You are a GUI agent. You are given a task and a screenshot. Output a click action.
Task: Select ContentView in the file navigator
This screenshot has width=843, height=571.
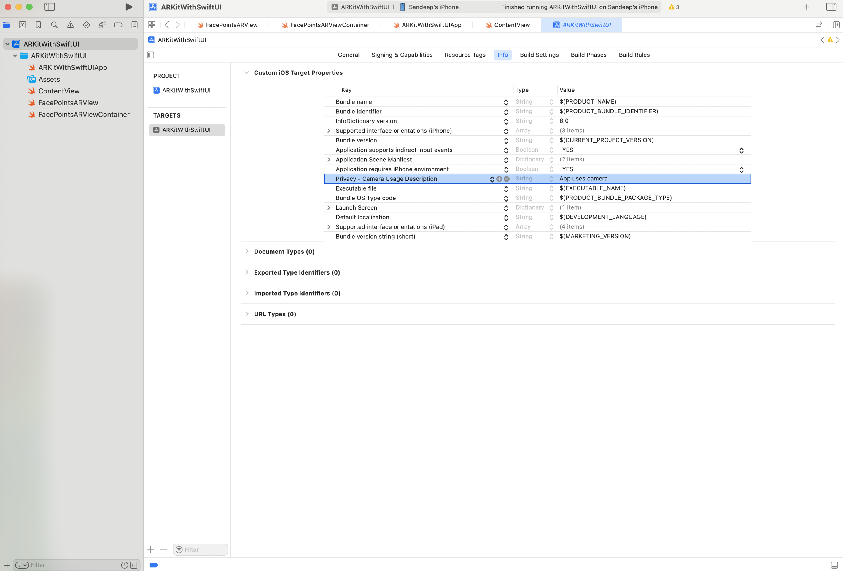[x=59, y=91]
